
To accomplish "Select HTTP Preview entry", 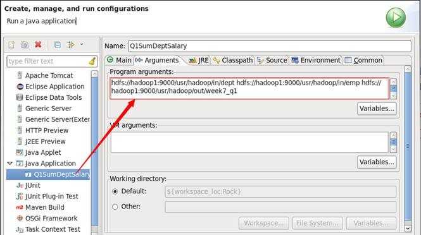I will coord(47,131).
